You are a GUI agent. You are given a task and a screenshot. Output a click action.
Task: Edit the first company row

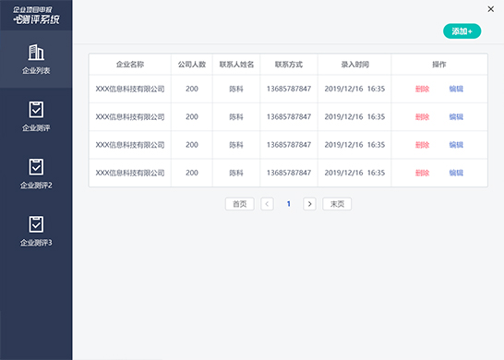[x=456, y=89]
